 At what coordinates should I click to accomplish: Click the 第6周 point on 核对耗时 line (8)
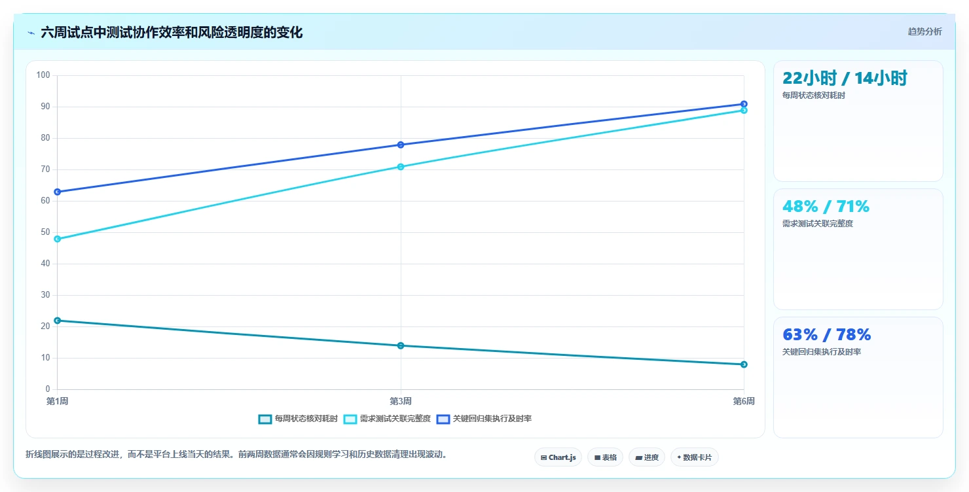744,364
